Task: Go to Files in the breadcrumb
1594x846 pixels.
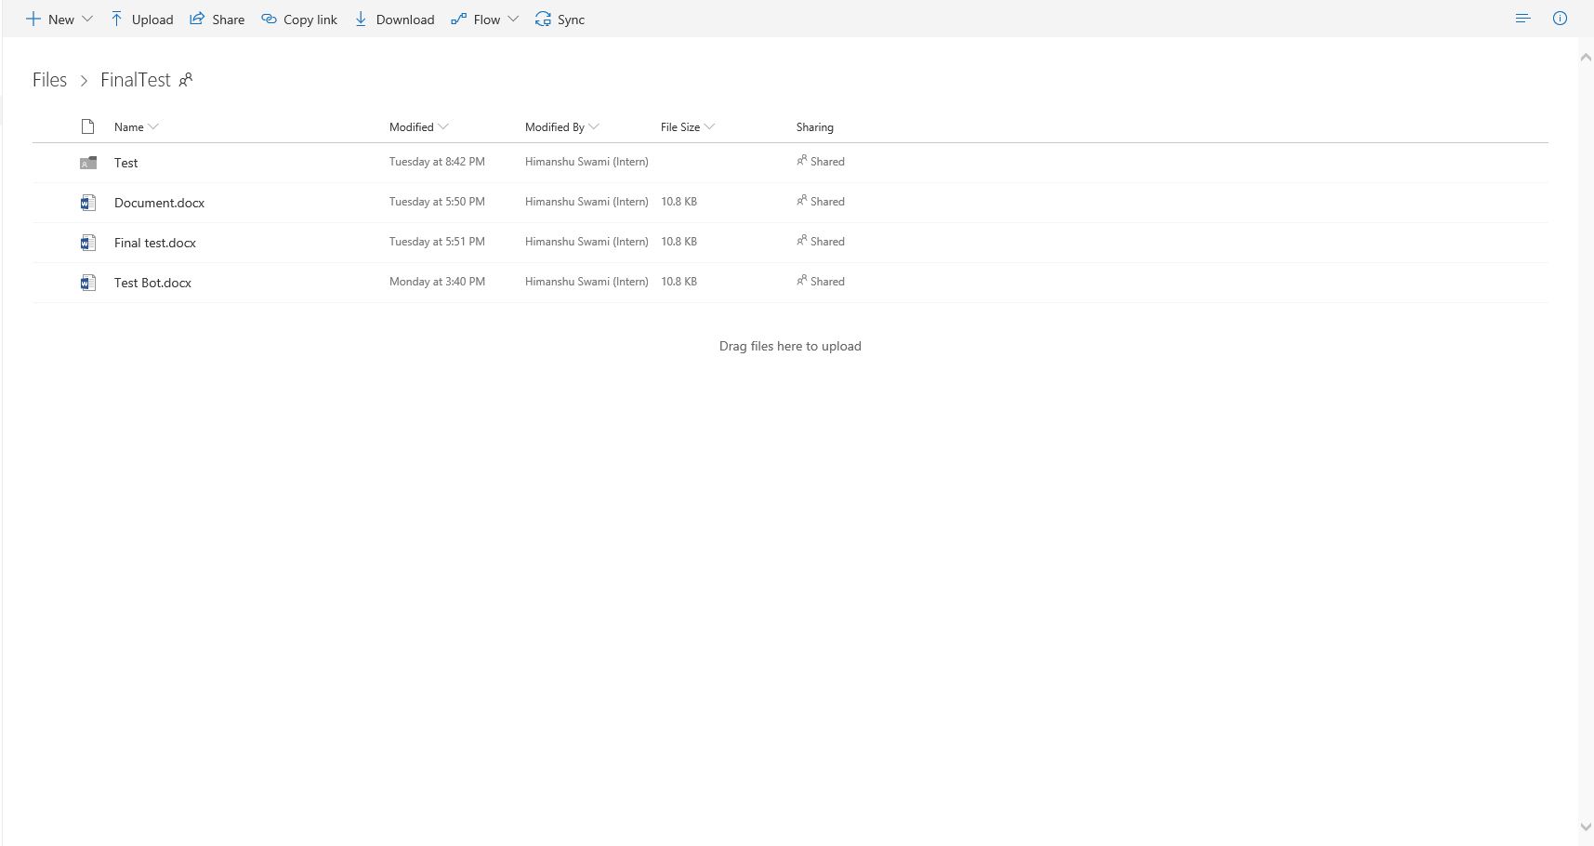Action: pos(49,80)
